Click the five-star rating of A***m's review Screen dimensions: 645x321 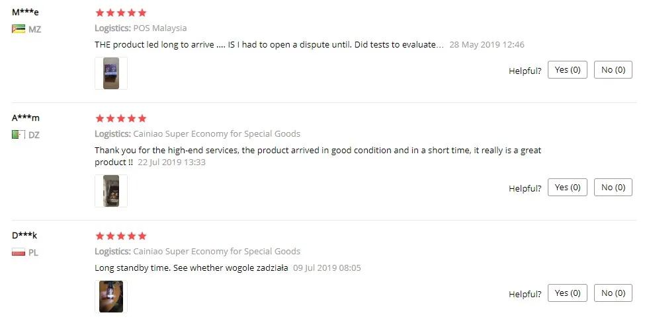coord(121,119)
